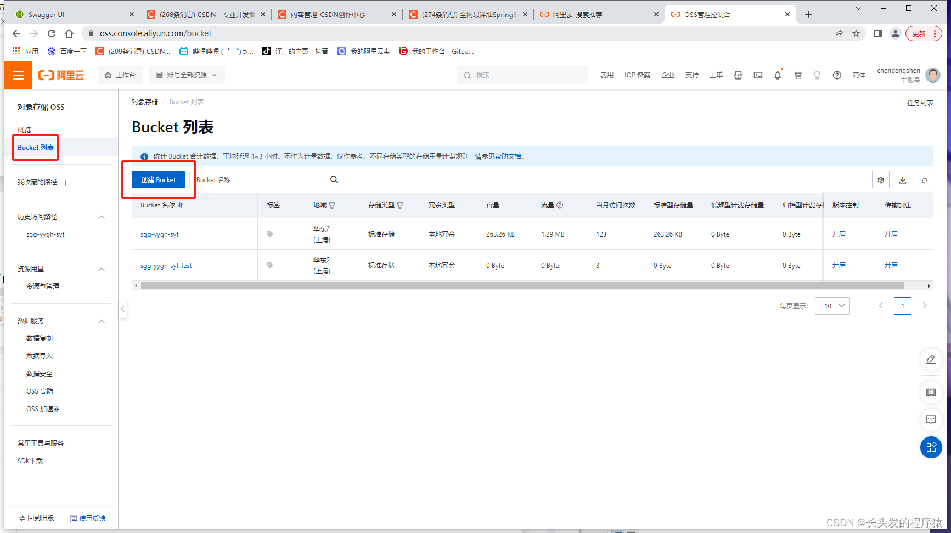
Task: Collapse the data services section
Action: pyautogui.click(x=102, y=321)
